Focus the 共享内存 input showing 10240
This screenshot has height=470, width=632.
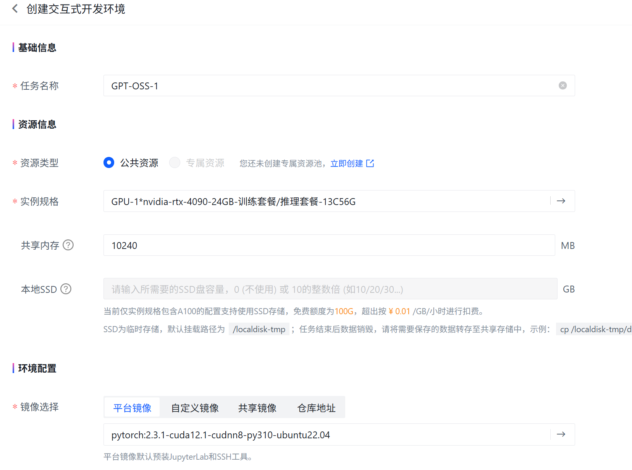(329, 245)
